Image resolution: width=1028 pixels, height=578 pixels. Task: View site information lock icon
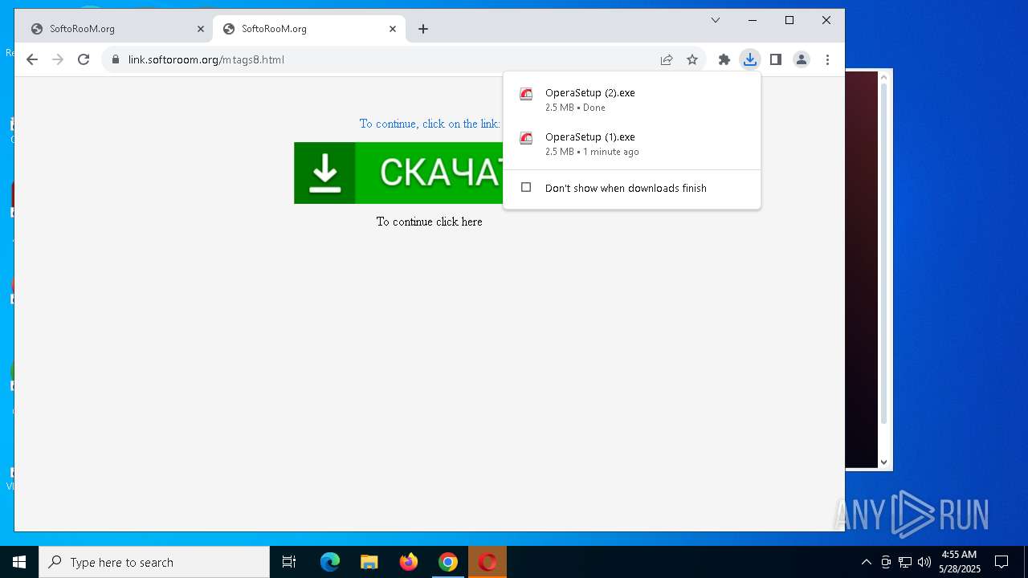pyautogui.click(x=116, y=59)
